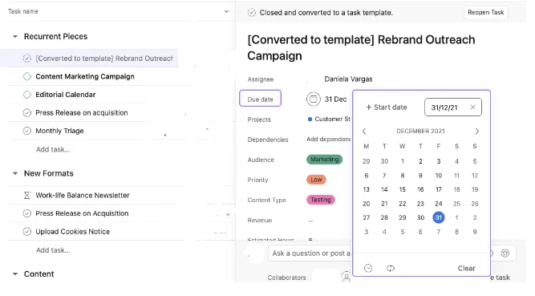The width and height of the screenshot is (535, 296).
Task: Collapse the New Formats section
Action: coord(15,173)
